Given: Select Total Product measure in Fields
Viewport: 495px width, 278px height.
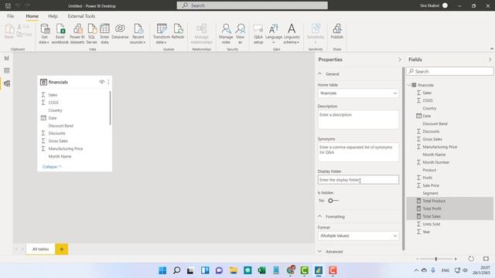Looking at the screenshot, I should 449,201.
